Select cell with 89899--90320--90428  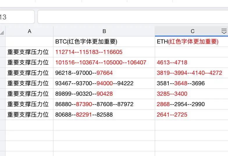[104, 94]
